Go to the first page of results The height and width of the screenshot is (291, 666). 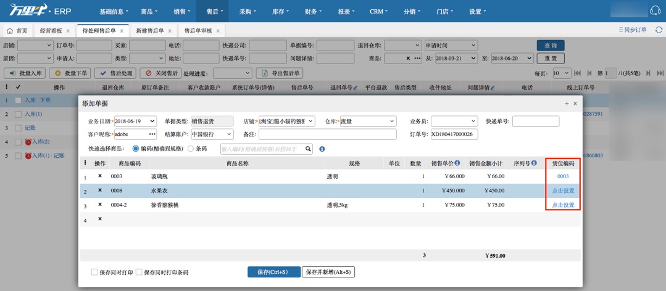click(577, 73)
